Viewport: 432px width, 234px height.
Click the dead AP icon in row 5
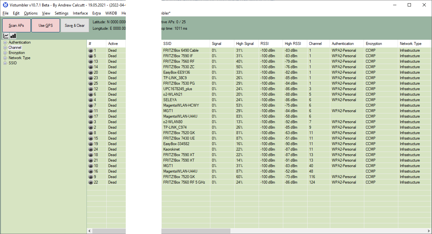pos(91,56)
